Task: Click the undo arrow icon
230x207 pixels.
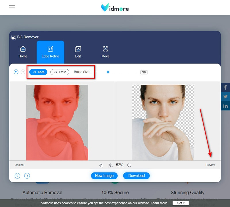Action: click(16, 72)
